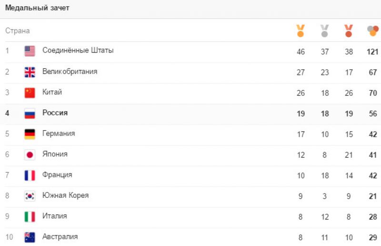
Task: Click the Russia flag icon
Action: coord(30,113)
